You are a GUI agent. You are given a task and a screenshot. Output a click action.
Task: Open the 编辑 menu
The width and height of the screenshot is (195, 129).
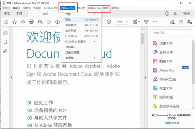click(x=16, y=8)
